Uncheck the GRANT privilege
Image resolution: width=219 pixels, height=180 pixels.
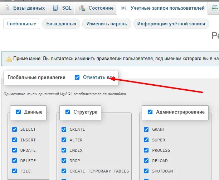[x=146, y=129]
